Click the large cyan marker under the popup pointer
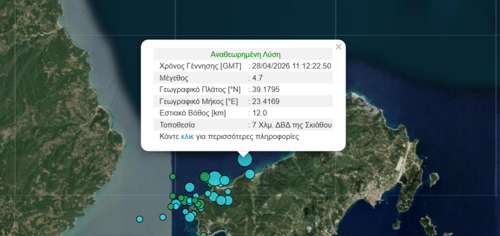Viewport: 500px width, 236px height. click(x=244, y=160)
